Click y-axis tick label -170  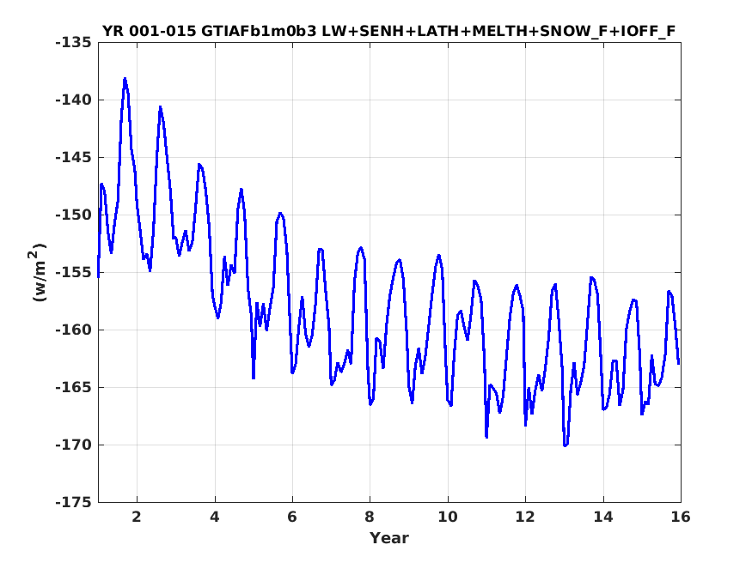(73, 445)
